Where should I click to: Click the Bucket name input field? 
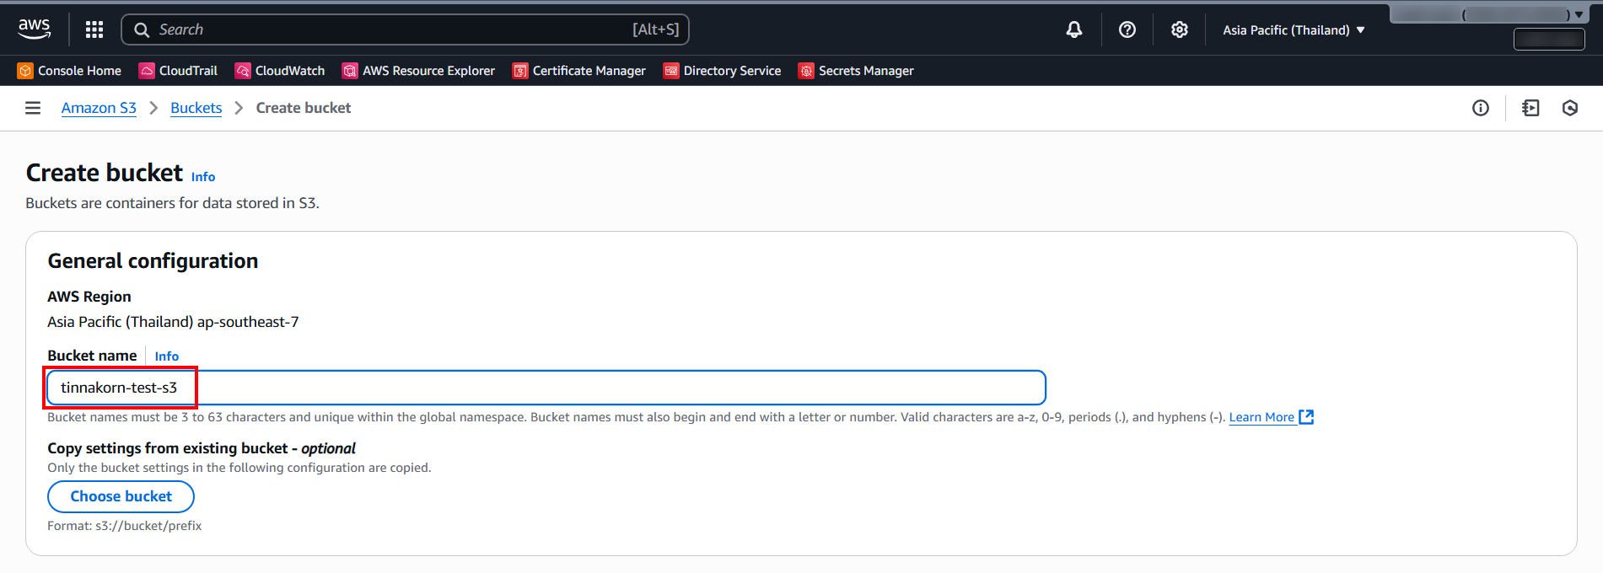tap(546, 388)
